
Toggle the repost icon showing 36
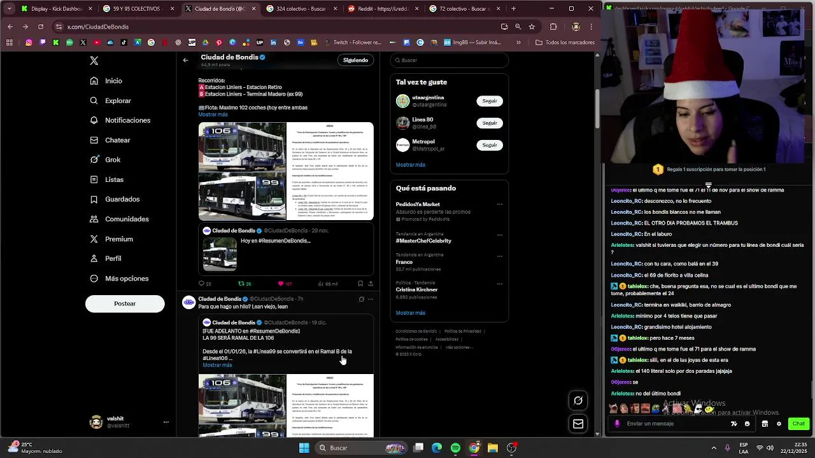point(241,284)
